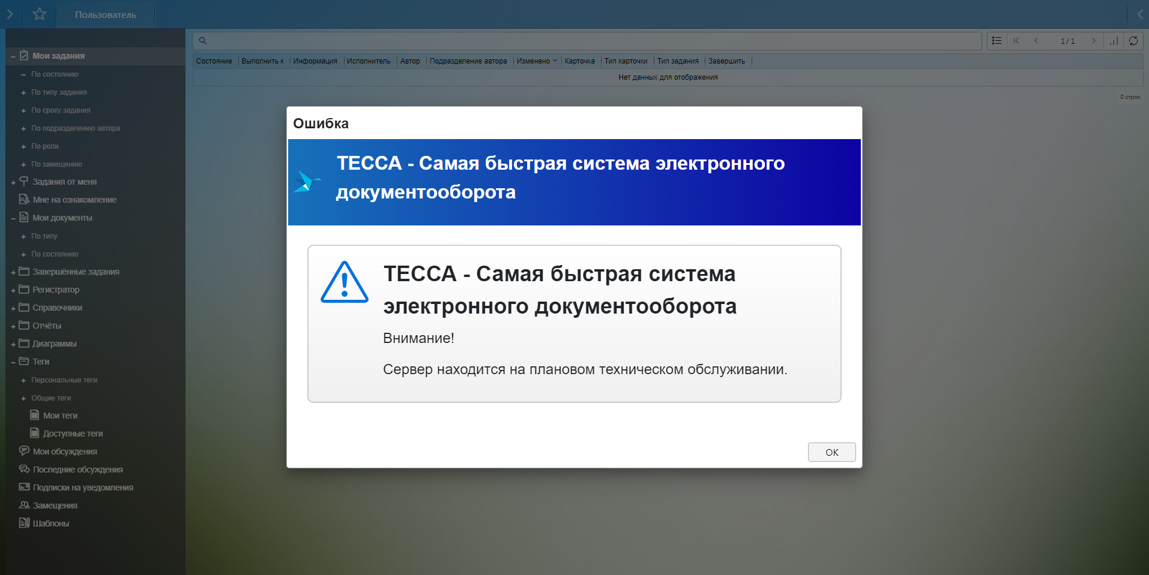Click the search magnifier icon
The height and width of the screenshot is (575, 1149).
(203, 41)
